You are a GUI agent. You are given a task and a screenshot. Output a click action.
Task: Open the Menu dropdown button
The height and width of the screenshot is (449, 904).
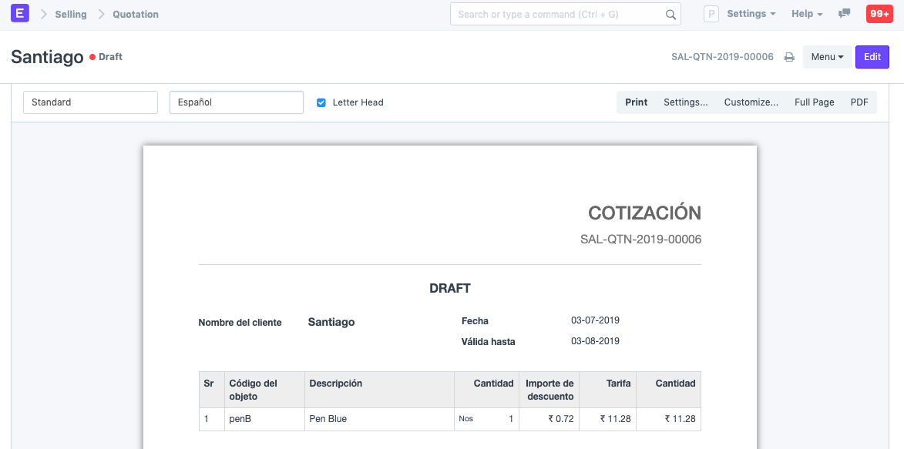pos(827,57)
